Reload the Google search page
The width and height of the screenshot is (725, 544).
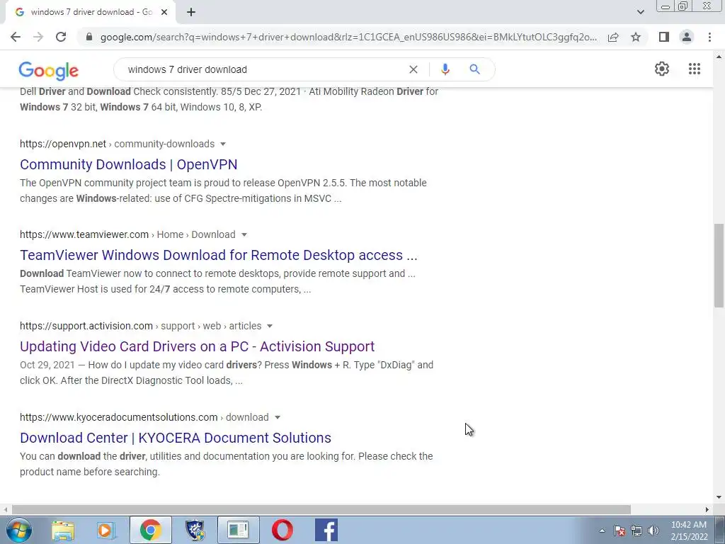(61, 37)
